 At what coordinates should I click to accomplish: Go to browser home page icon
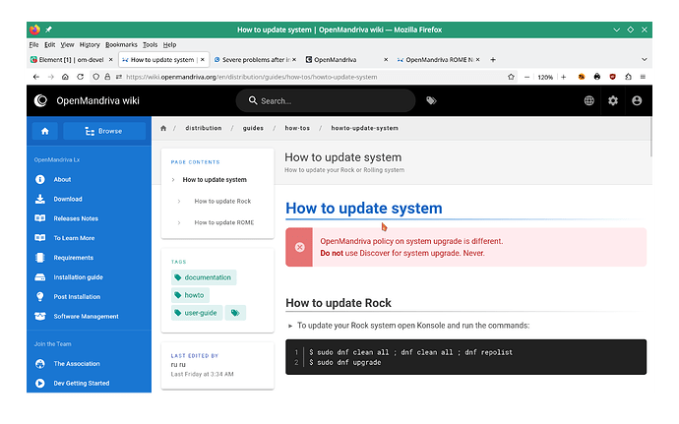(65, 77)
